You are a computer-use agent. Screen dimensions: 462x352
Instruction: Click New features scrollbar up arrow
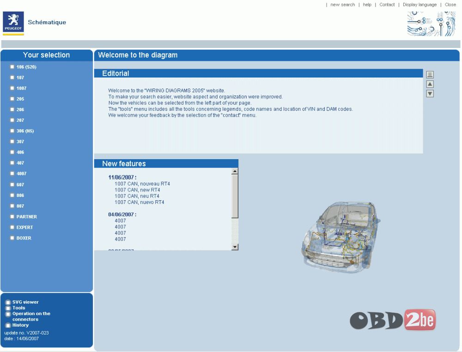[235, 171]
